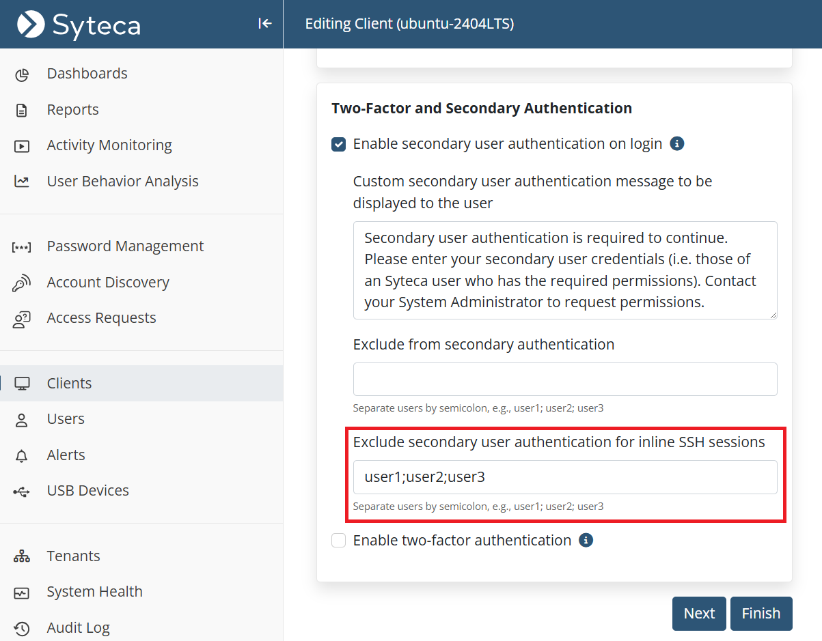Image resolution: width=822 pixels, height=641 pixels.
Task: Click the Syteca logo icon
Action: click(x=31, y=25)
